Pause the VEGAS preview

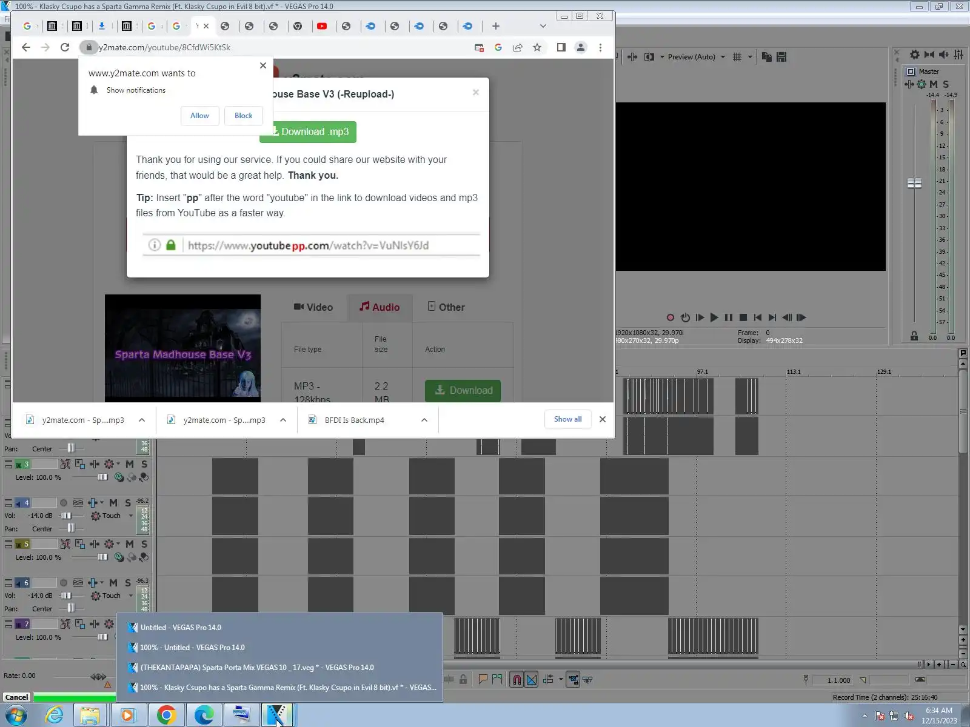pyautogui.click(x=729, y=317)
